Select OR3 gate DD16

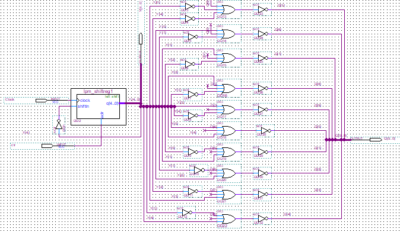[229, 89]
